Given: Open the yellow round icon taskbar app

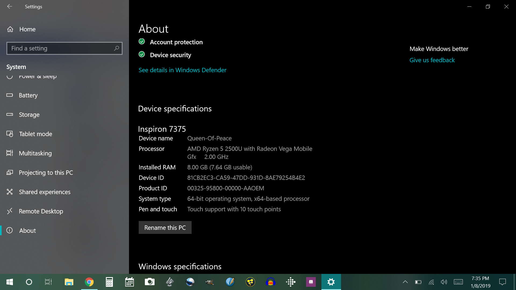Looking at the screenshot, I should 250,282.
